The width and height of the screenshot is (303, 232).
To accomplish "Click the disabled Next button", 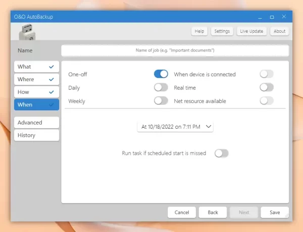I will coord(244,212).
